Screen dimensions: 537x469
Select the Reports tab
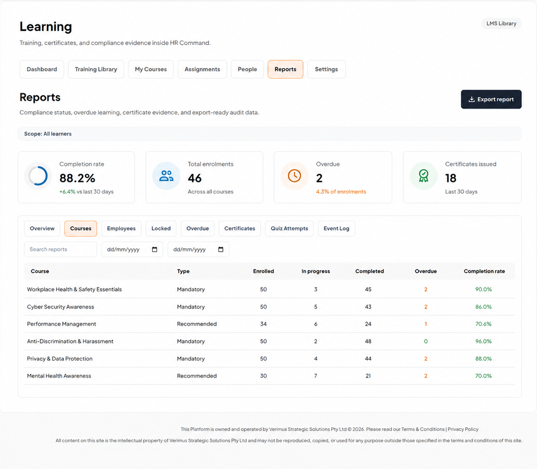click(x=285, y=69)
